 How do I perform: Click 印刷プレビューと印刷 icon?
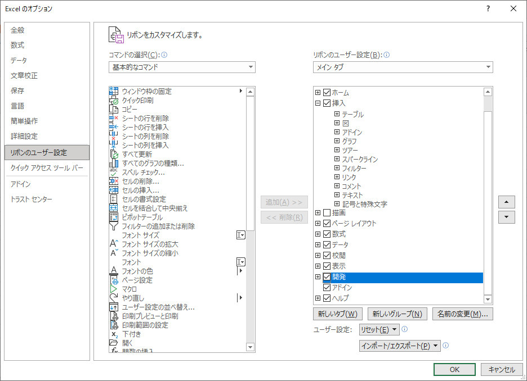click(114, 316)
